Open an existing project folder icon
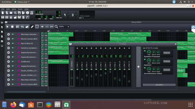Image resolution: width=195 pixels, height=109 pixels. (11, 13)
